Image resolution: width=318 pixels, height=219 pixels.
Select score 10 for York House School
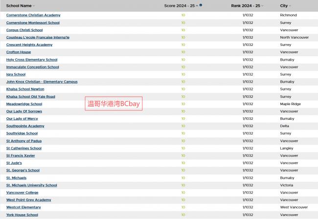(x=183, y=215)
